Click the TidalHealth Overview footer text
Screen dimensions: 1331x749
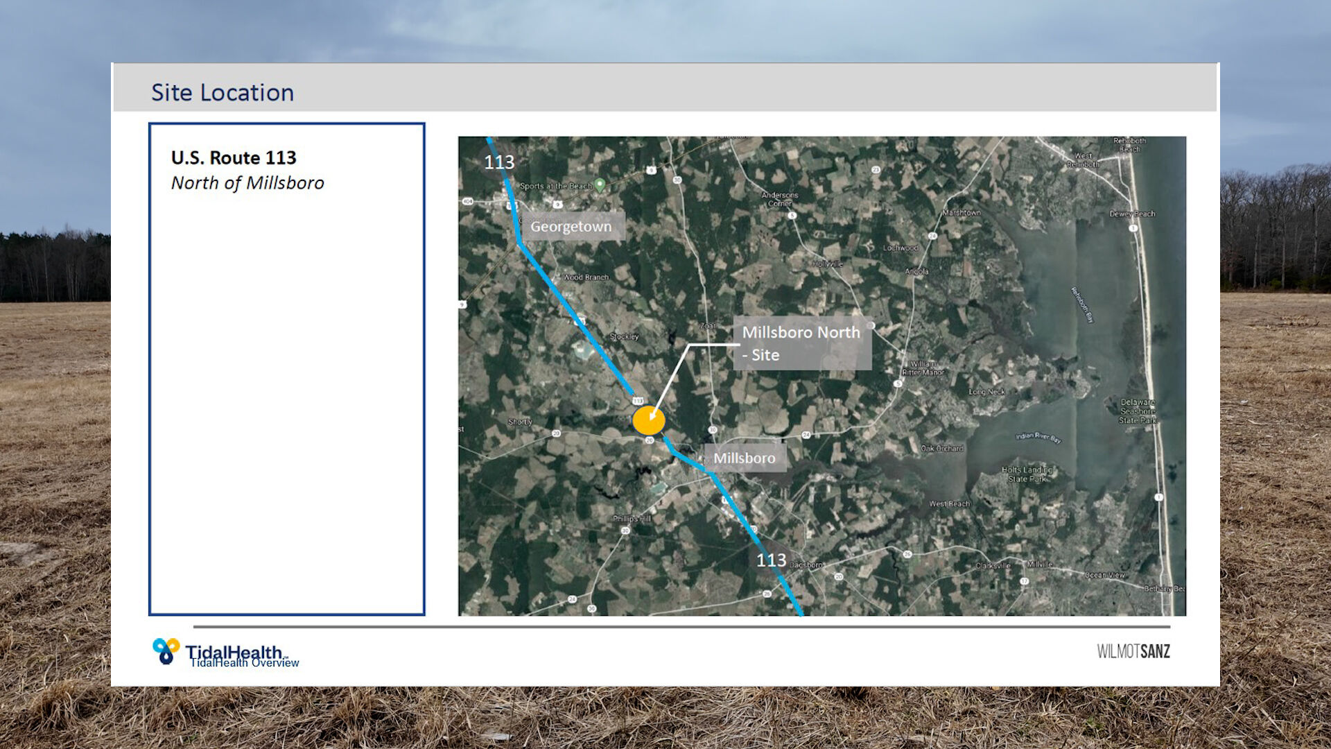pyautogui.click(x=245, y=663)
